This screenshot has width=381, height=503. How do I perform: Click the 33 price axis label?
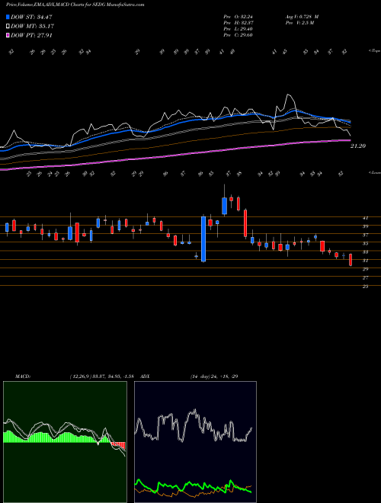(x=365, y=252)
